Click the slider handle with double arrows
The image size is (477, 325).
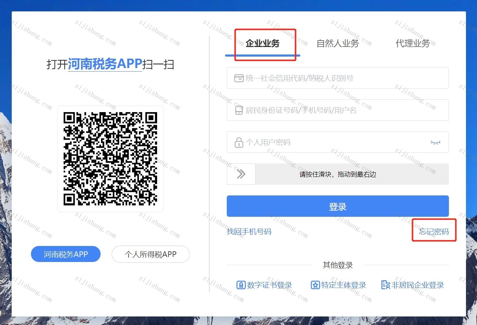tap(241, 174)
